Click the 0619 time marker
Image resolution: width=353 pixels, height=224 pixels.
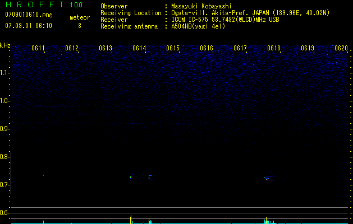(308, 48)
